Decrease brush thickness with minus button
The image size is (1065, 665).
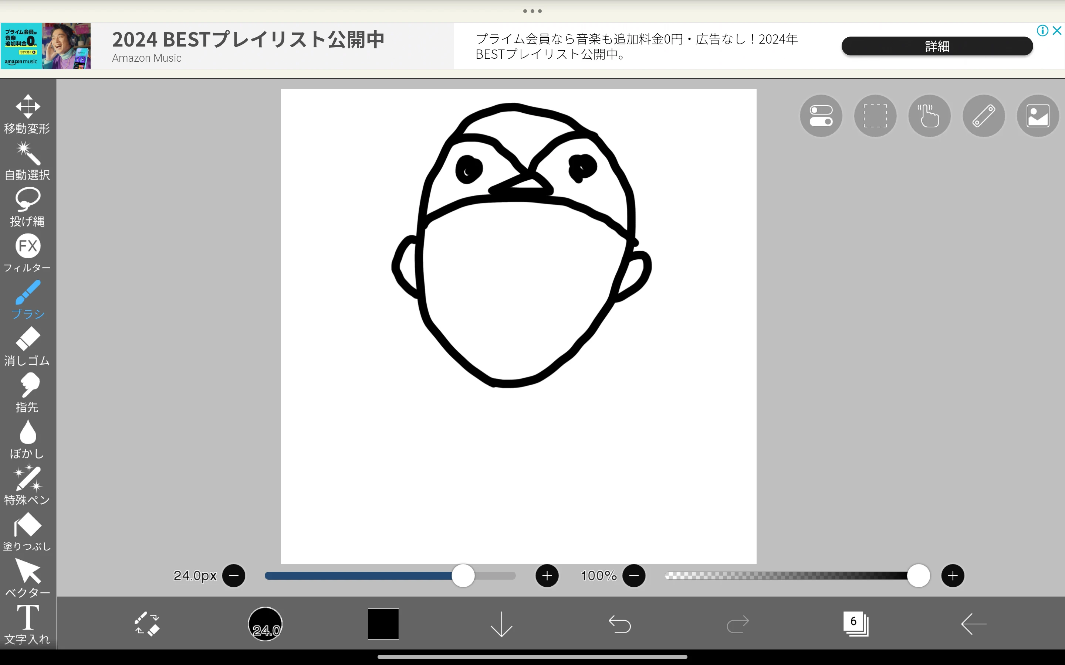234,576
